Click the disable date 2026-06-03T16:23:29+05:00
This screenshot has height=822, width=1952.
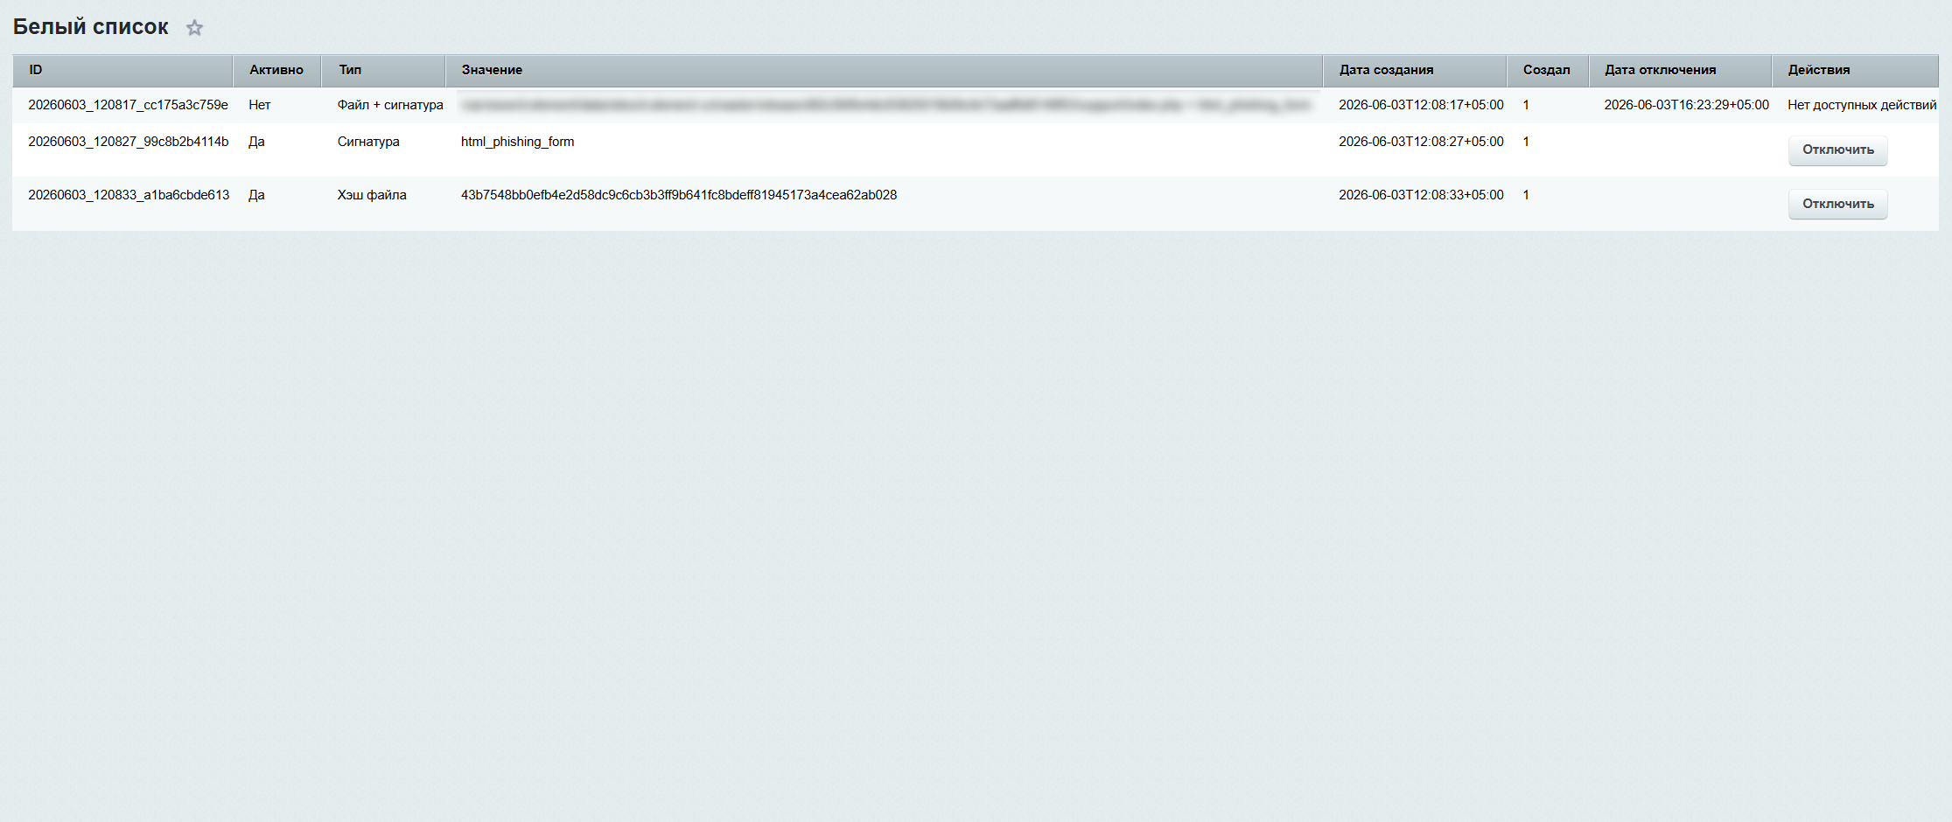[x=1686, y=105]
